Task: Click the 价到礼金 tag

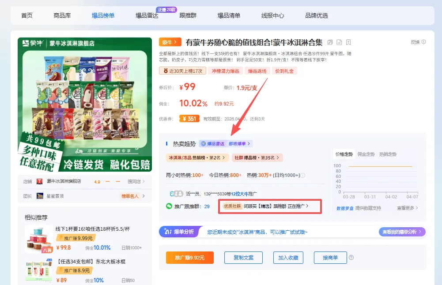Action: point(284,71)
